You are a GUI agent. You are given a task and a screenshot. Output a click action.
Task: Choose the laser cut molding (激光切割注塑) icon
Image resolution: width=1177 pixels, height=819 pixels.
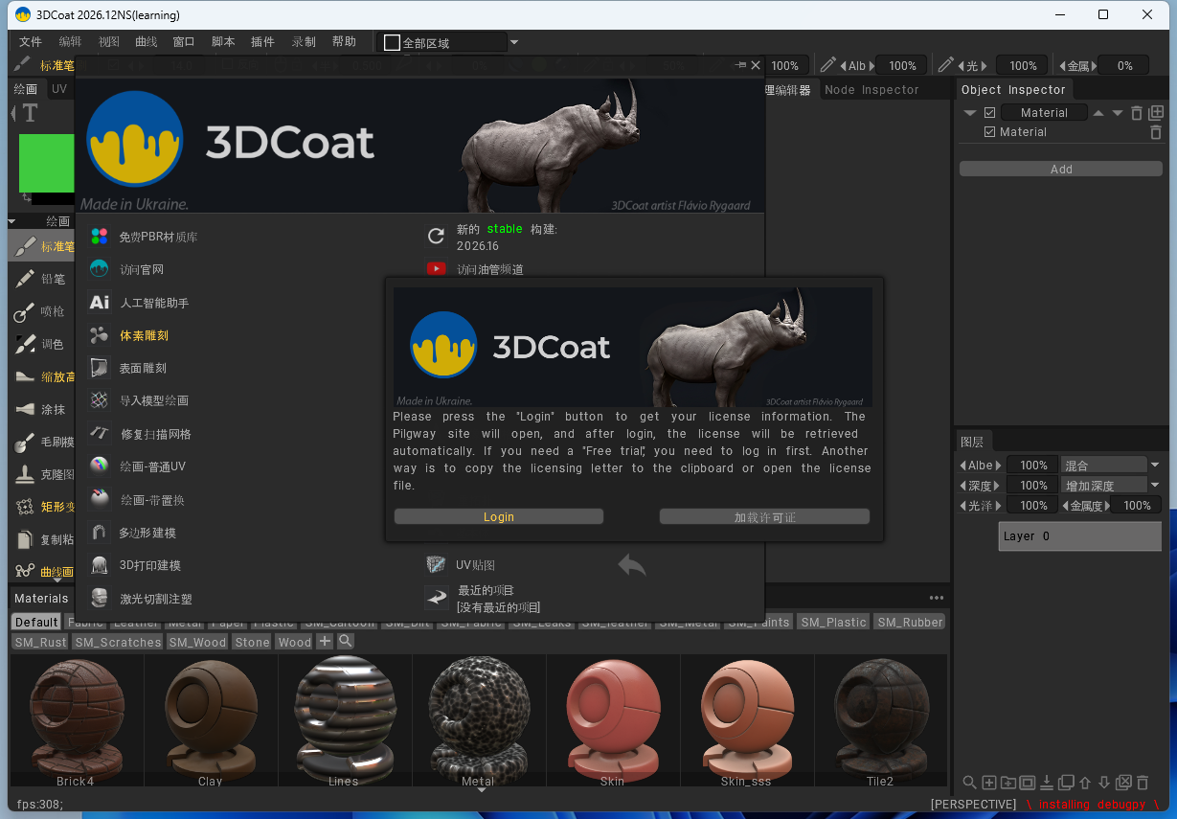click(100, 598)
